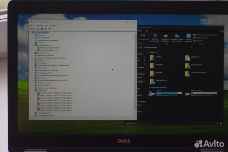Click the Контроллеры USB icon in the tree
The height and width of the screenshot is (152, 228).
[x=35, y=73]
